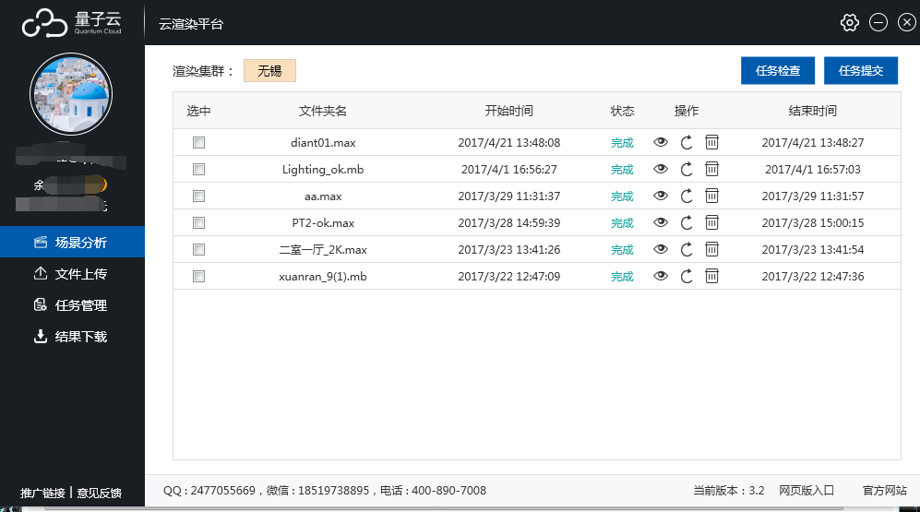Viewport: 920px width, 512px height.
Task: Click the 量子云 Quantum Cloud logo
Action: pos(72,23)
